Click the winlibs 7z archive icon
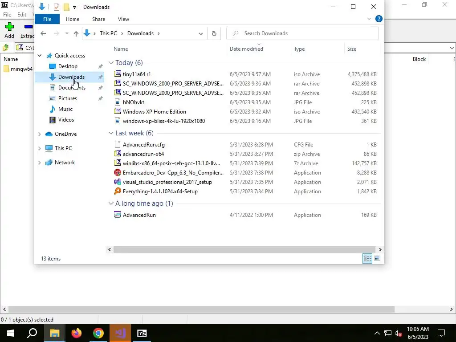Screen dimensions: 456x342 (118, 163)
